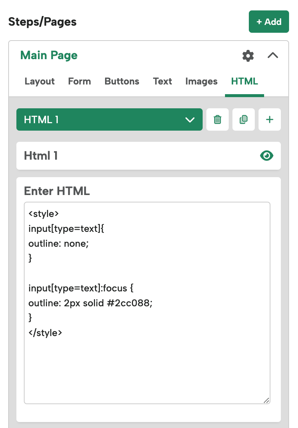The image size is (298, 428).
Task: Click the textarea resize handle corner
Action: click(x=267, y=400)
